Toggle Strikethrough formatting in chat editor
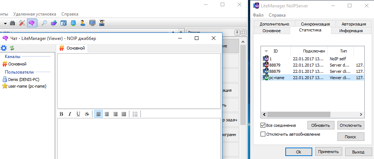Screen dimensions: 374x159 coord(87,114)
